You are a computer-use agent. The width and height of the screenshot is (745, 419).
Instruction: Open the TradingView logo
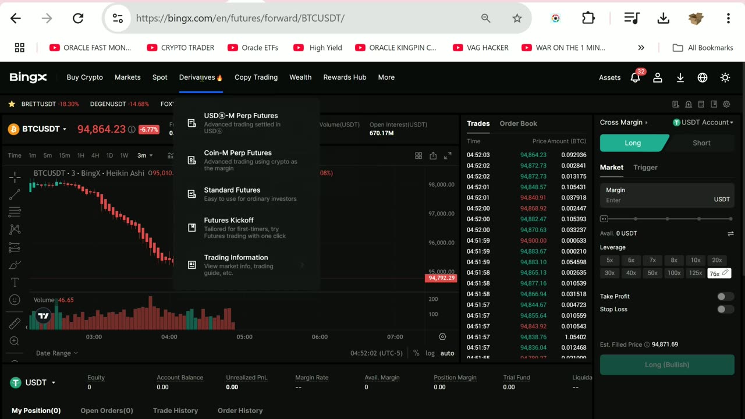[x=43, y=316]
